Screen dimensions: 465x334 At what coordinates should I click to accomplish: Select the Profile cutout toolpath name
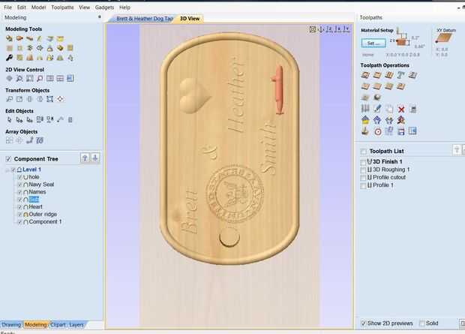389,178
